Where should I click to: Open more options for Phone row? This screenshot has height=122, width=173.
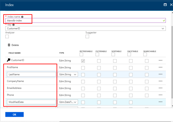coord(160,95)
